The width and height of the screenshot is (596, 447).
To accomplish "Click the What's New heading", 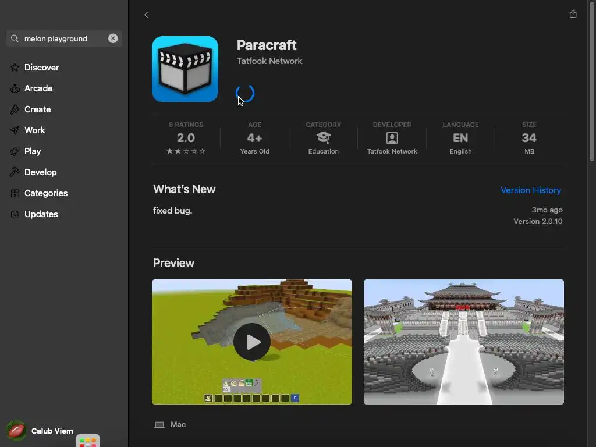I will 185,189.
